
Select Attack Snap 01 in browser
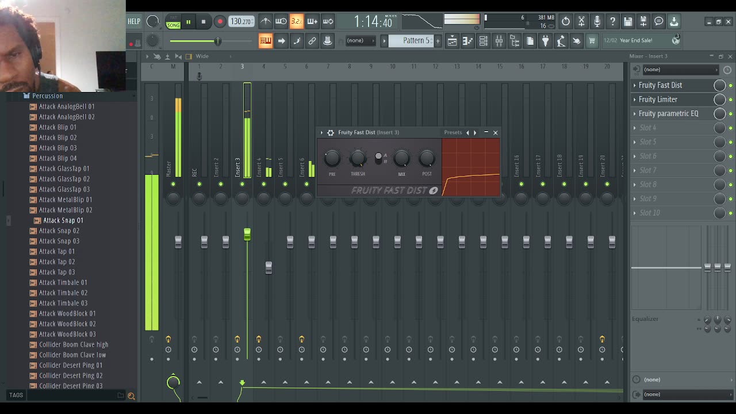click(63, 220)
